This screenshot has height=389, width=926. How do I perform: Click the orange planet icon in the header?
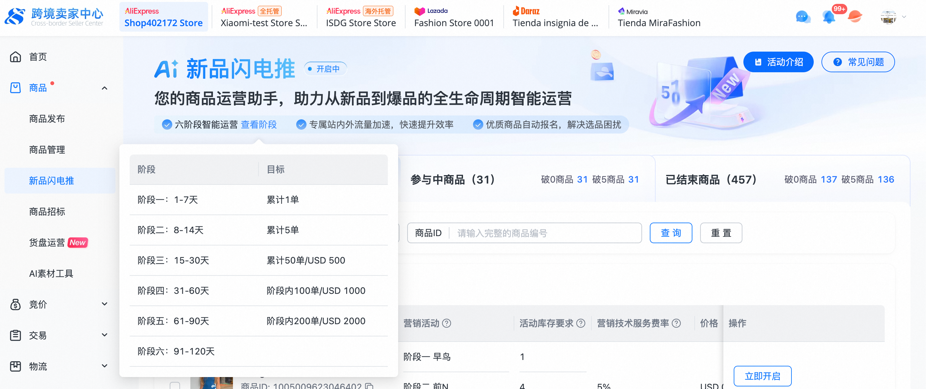[854, 16]
